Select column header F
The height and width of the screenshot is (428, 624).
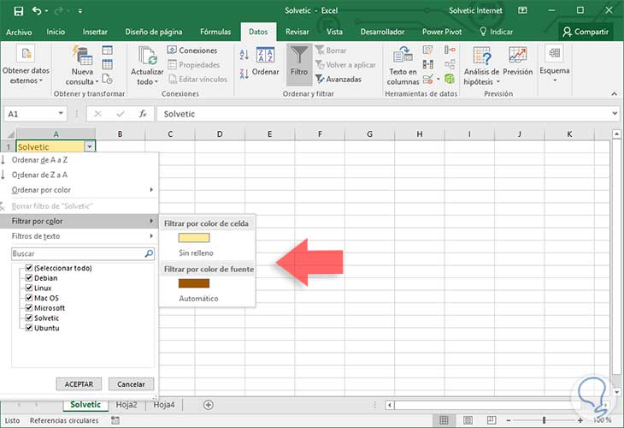coord(320,134)
